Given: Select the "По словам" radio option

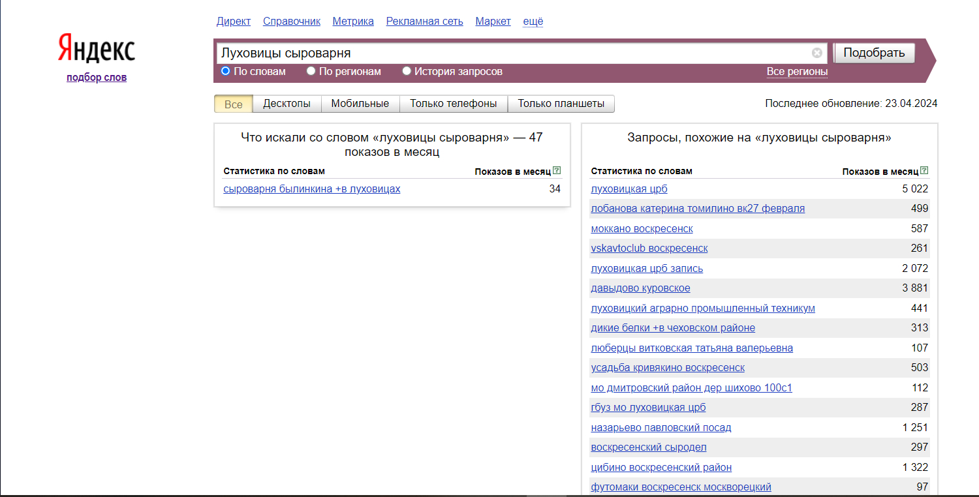Looking at the screenshot, I should pyautogui.click(x=226, y=71).
